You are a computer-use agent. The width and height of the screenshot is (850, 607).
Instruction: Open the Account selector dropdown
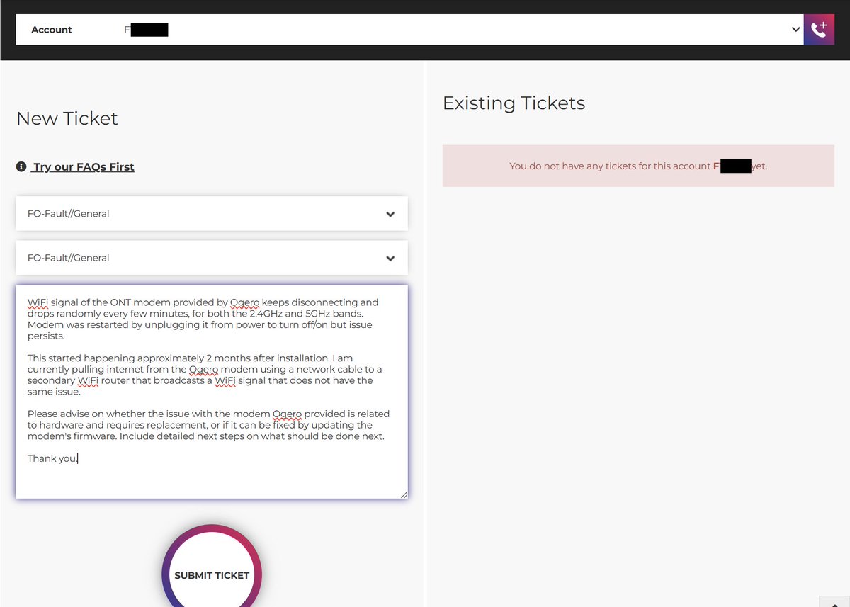409,30
